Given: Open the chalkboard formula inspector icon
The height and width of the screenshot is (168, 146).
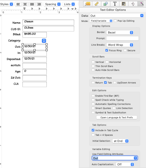Looking at the screenshot, I should (124, 4).
